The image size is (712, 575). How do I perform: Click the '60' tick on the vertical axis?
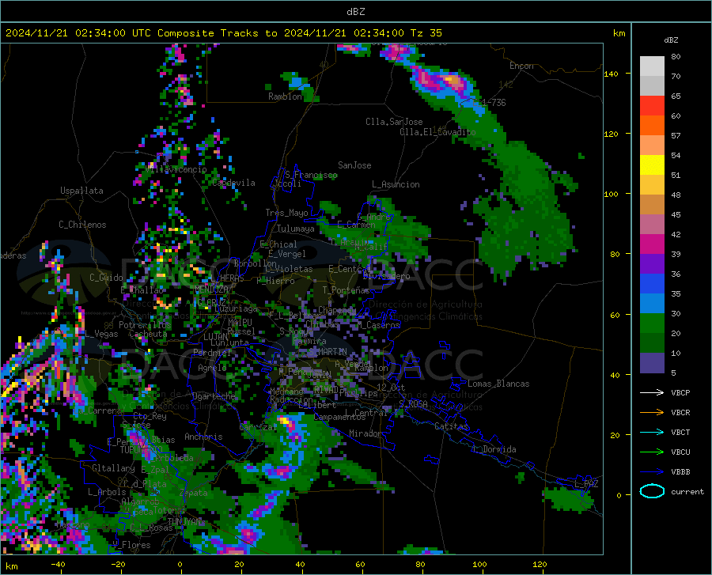click(x=615, y=315)
